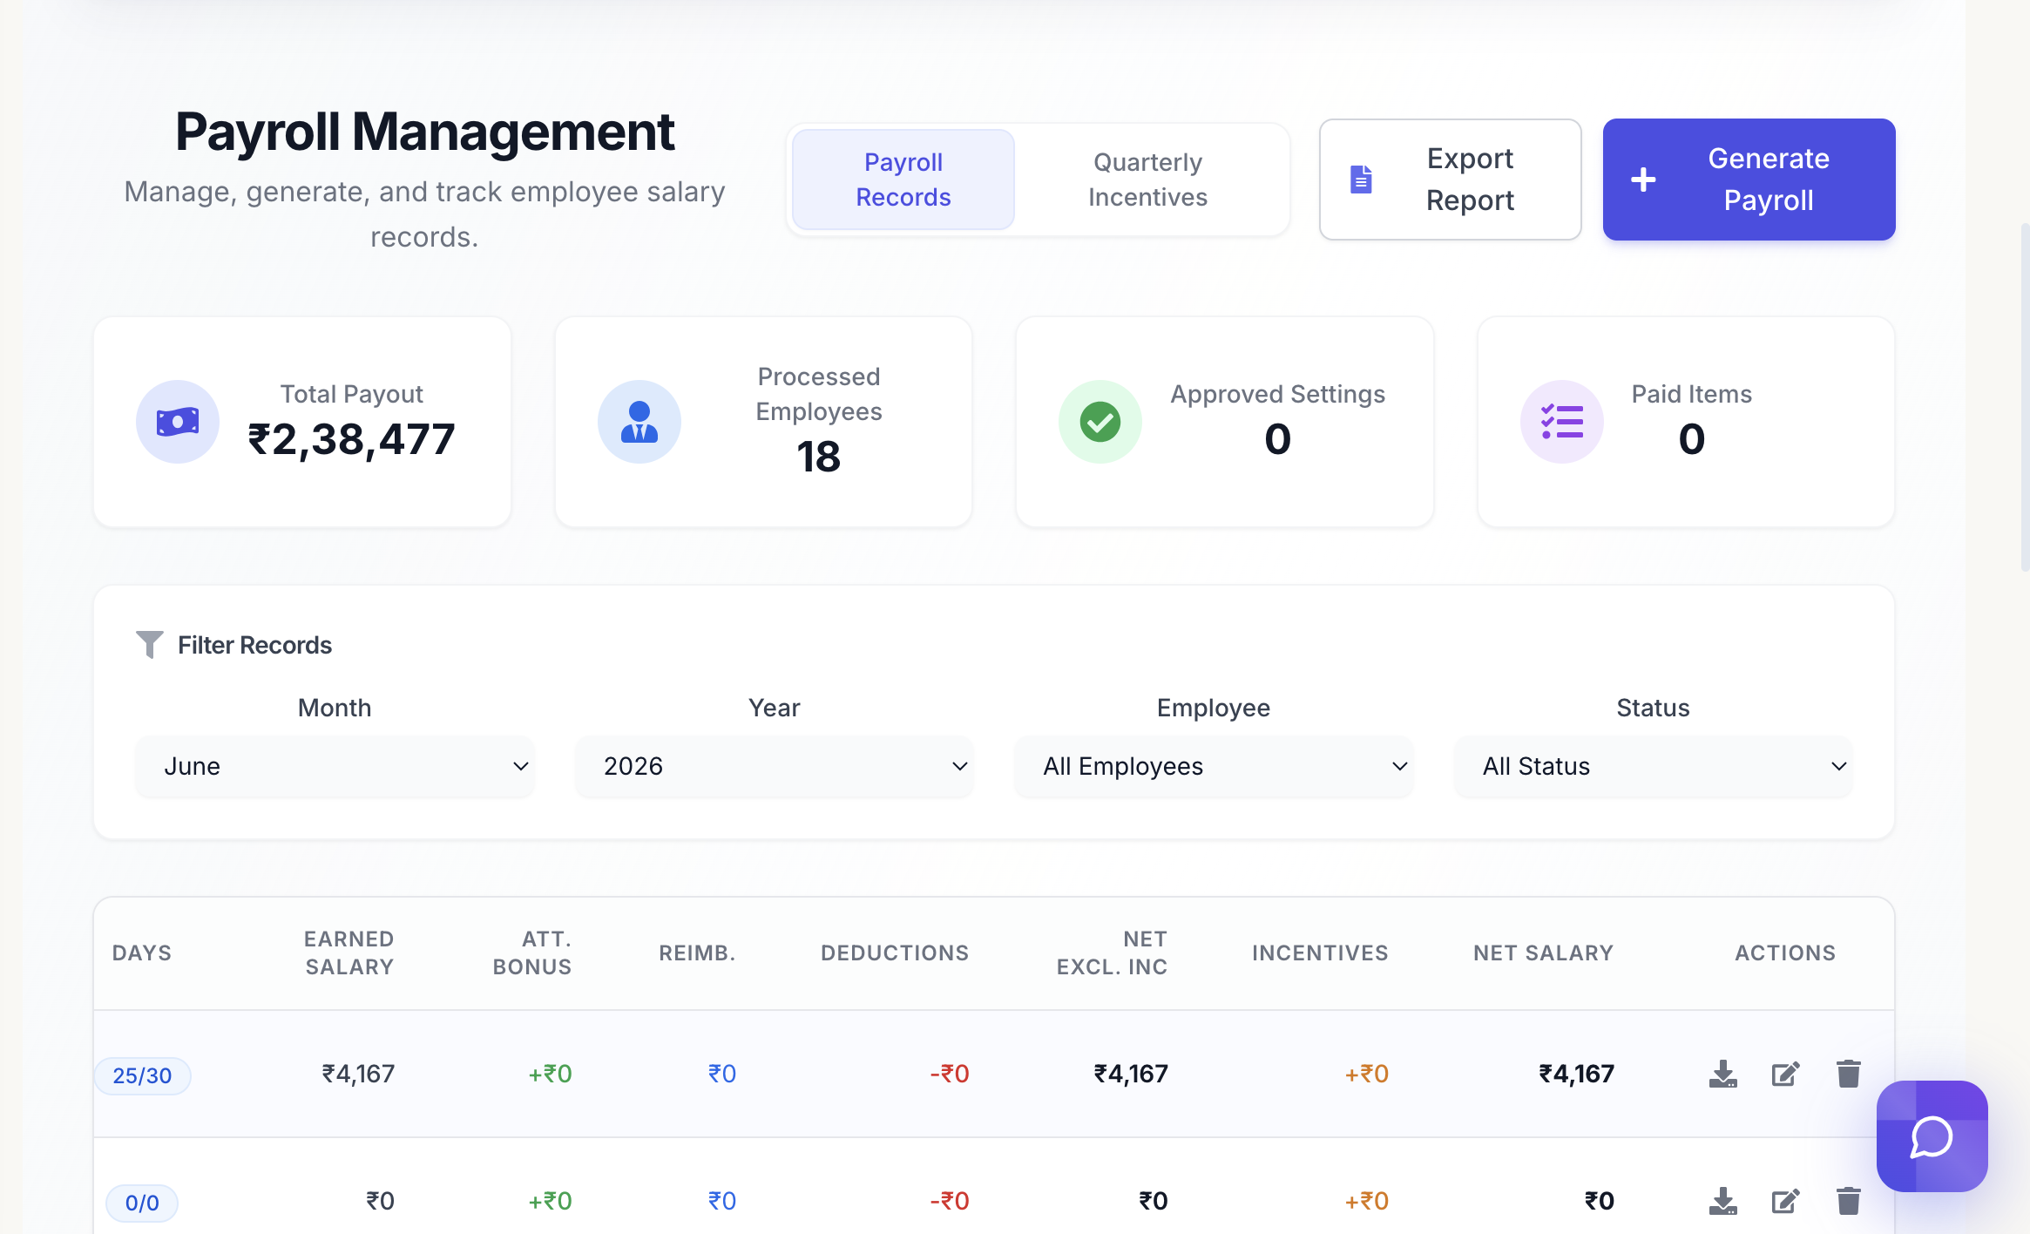Open the Year dropdown showing 2026
Image resolution: width=2030 pixels, height=1234 pixels.
[x=775, y=767]
